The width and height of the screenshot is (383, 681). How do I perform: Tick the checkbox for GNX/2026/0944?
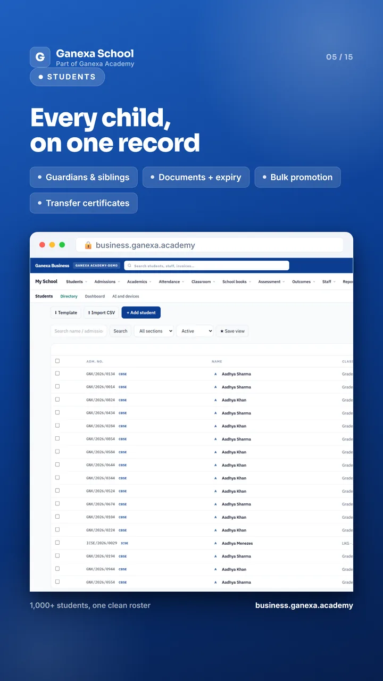coord(57,569)
